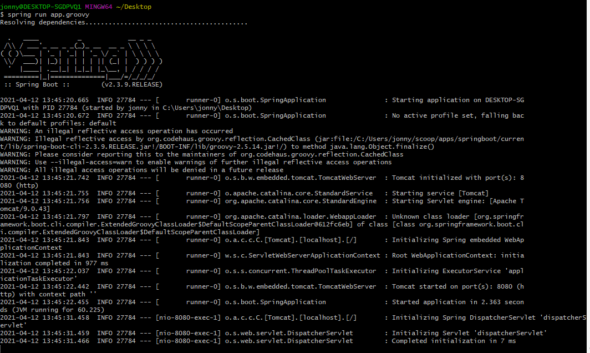The height and width of the screenshot is (353, 590).
Task: Click the '(v2.3.9.RELEASE)' version text
Action: pyautogui.click(x=132, y=84)
